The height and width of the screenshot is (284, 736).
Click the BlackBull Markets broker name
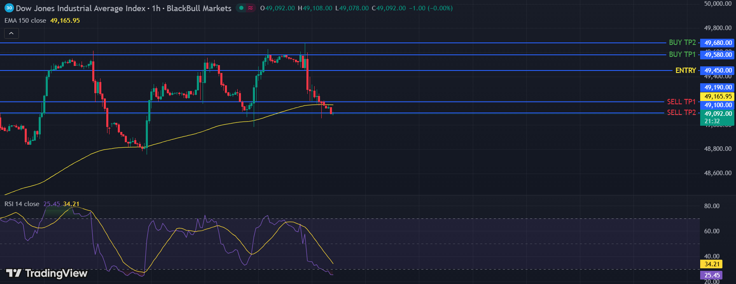tap(199, 8)
